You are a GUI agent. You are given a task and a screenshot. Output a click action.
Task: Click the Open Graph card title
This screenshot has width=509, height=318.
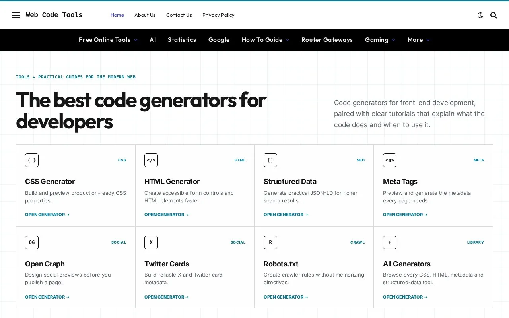pyautogui.click(x=45, y=264)
